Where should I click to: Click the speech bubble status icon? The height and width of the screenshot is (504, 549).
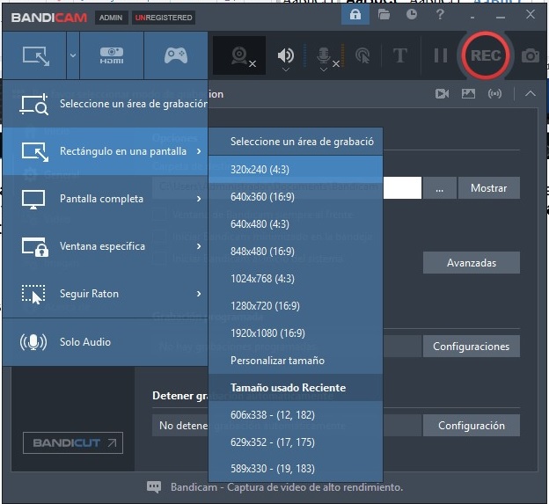point(154,487)
